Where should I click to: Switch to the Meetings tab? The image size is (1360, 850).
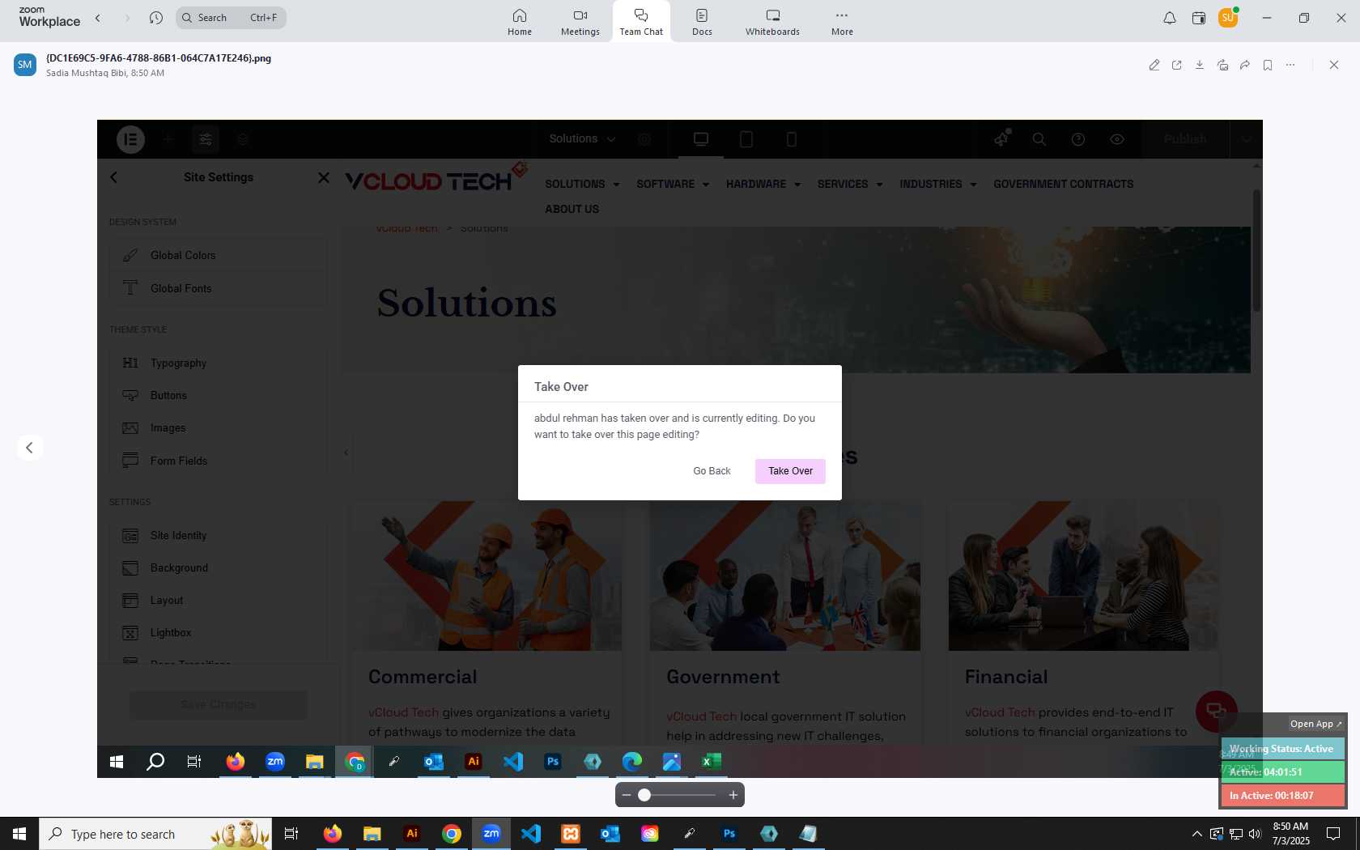(x=580, y=22)
